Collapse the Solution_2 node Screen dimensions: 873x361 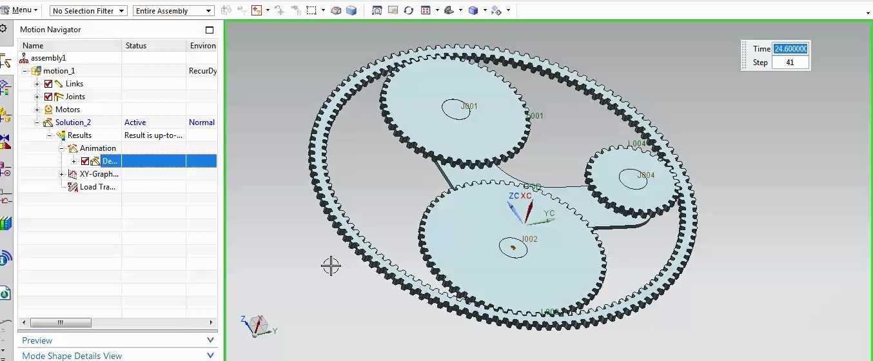(37, 122)
